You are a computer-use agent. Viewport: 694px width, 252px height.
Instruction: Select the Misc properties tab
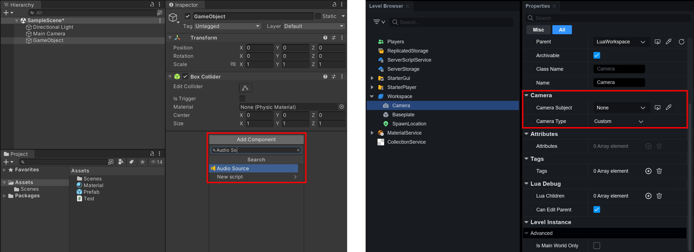[538, 30]
